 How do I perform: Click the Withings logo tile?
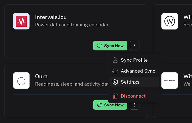[x=169, y=81]
